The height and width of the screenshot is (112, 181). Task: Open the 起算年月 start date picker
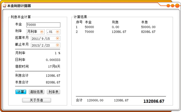(58, 38)
